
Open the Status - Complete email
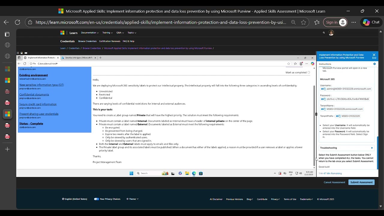pos(31,124)
